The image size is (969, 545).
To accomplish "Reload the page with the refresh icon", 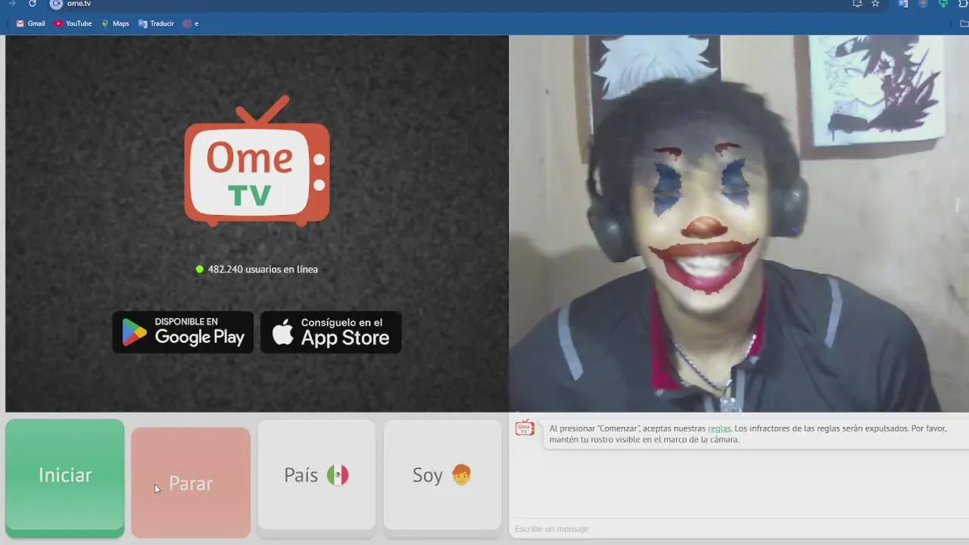I will tap(33, 4).
